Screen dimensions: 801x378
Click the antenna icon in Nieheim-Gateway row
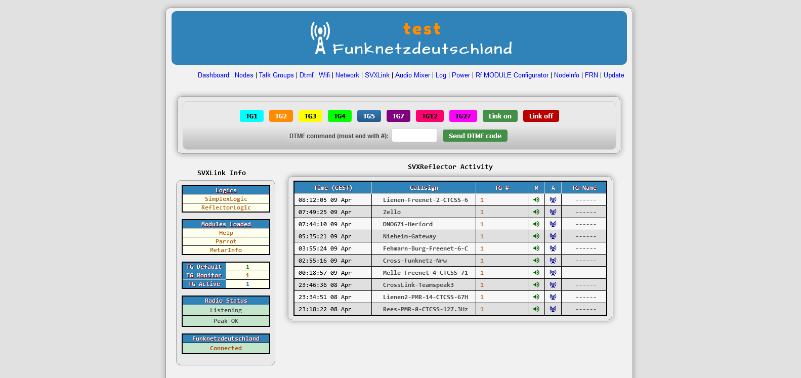pyautogui.click(x=553, y=236)
